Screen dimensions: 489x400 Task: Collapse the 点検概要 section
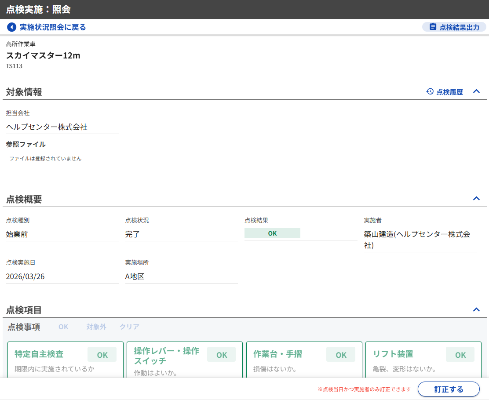pyautogui.click(x=476, y=199)
